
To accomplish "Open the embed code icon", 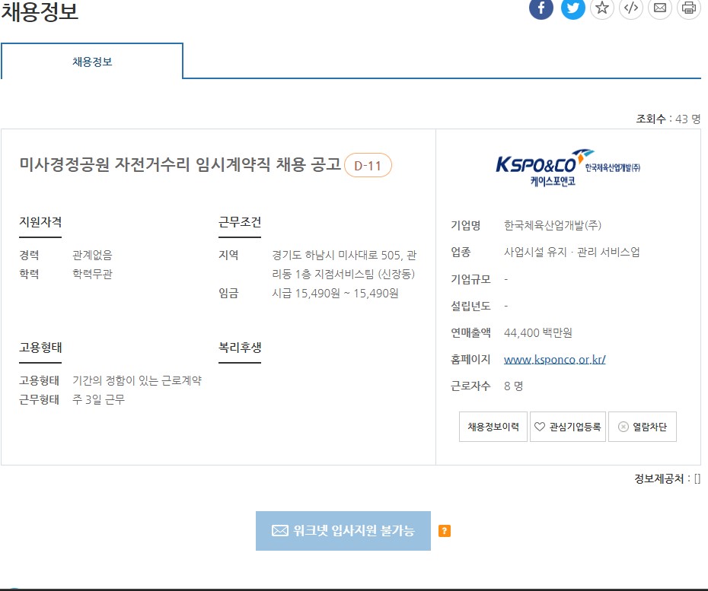I will pos(631,8).
